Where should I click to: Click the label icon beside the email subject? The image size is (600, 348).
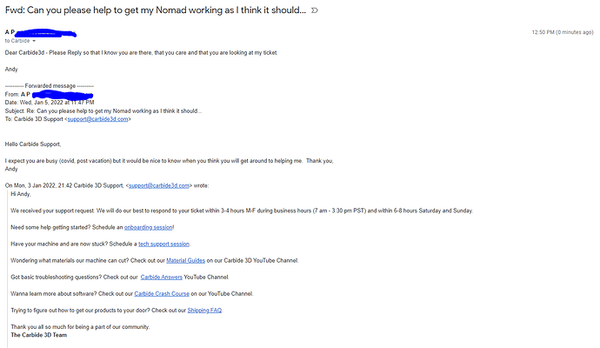point(315,10)
